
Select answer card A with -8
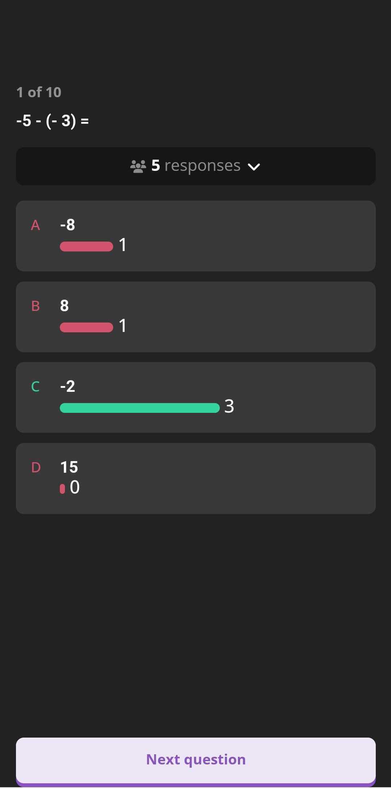point(195,236)
